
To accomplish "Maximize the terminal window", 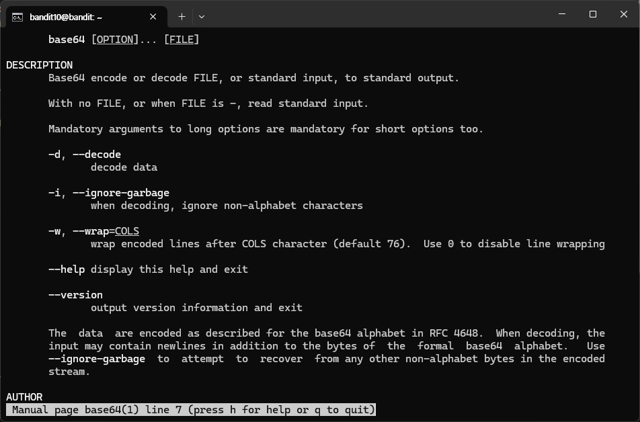I will tap(593, 14).
